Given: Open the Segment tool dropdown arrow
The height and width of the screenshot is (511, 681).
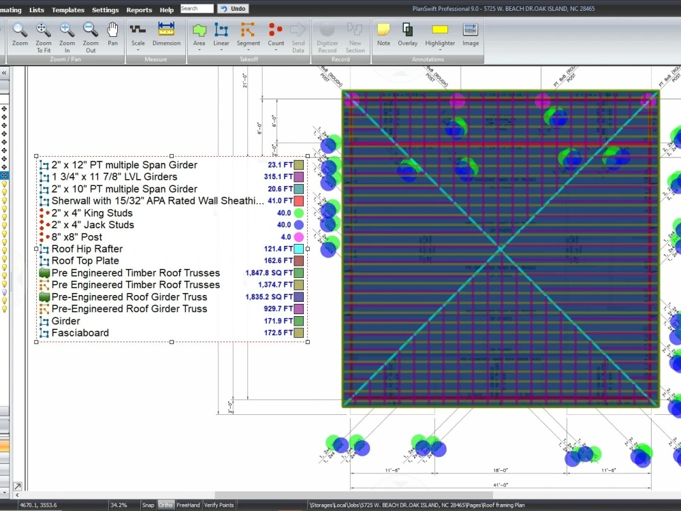Looking at the screenshot, I should (x=248, y=50).
